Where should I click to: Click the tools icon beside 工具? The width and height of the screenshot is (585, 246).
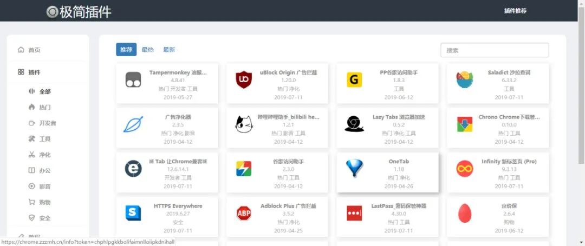[x=31, y=139]
